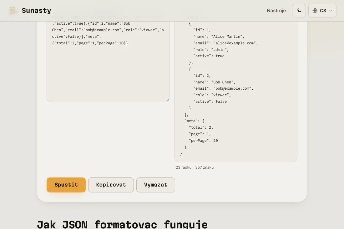
Task: Click the "357 znaku" character count text
Action: pyautogui.click(x=205, y=167)
